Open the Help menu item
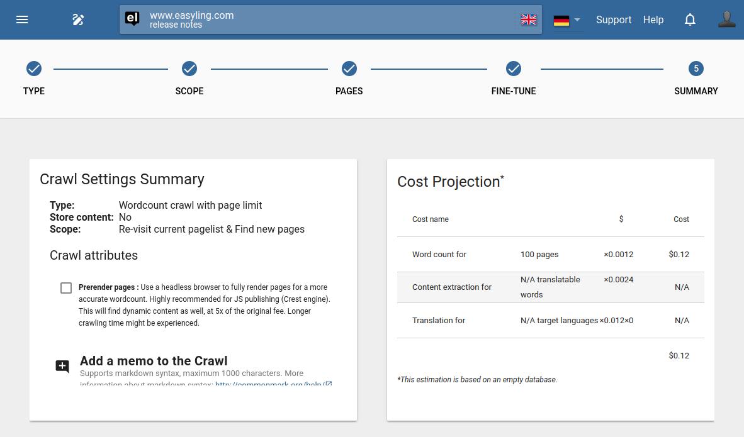This screenshot has width=744, height=437. (653, 19)
